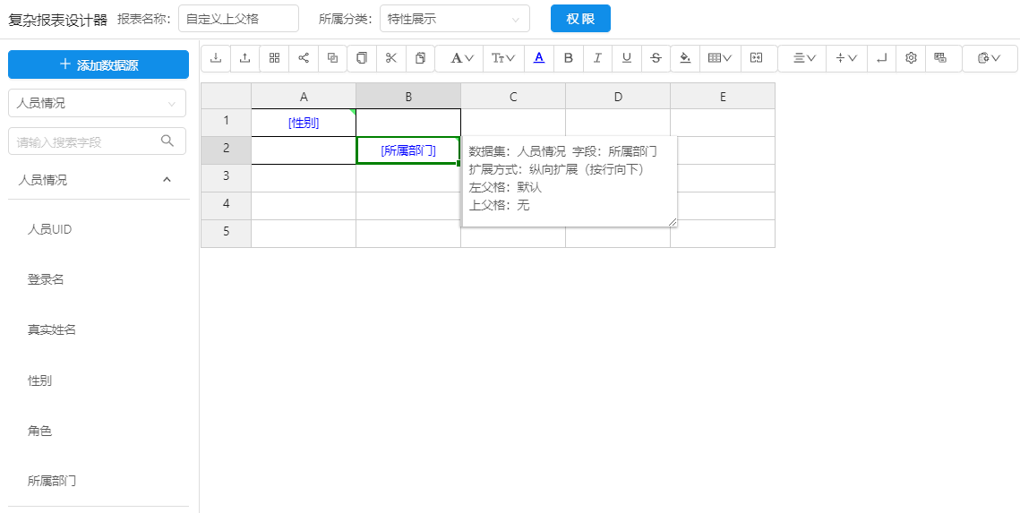Screen dimensions: 1020x513
Task: Pick the blue font color swatch
Action: pos(539,58)
